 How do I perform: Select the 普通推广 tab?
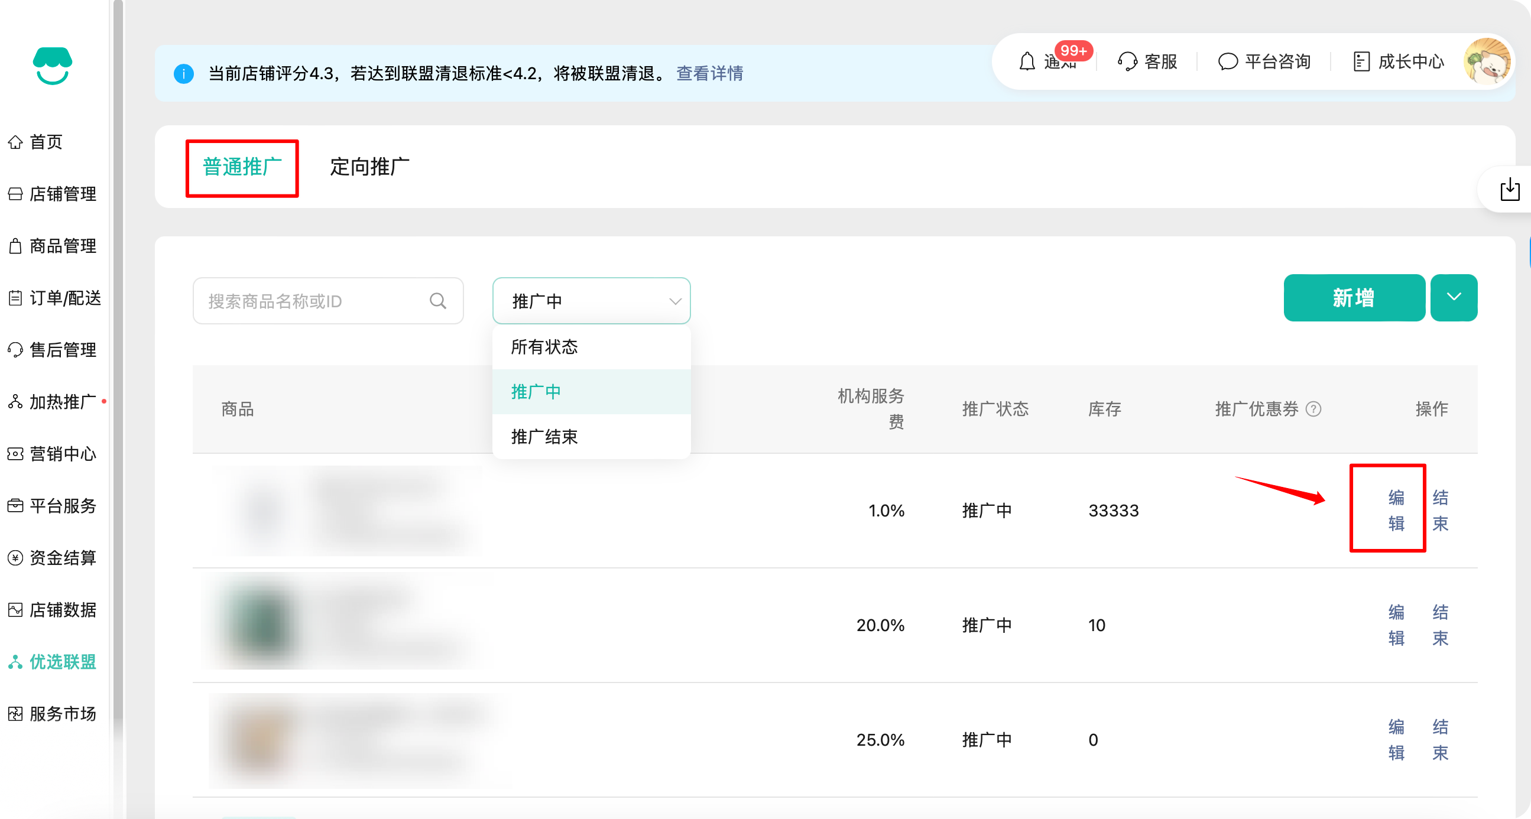pyautogui.click(x=242, y=167)
